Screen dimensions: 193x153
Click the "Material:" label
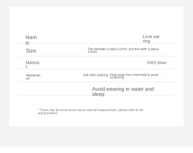(32, 65)
